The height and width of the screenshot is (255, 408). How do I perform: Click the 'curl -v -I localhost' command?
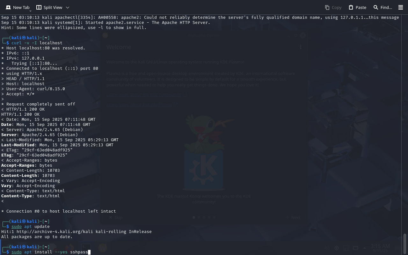(x=37, y=43)
